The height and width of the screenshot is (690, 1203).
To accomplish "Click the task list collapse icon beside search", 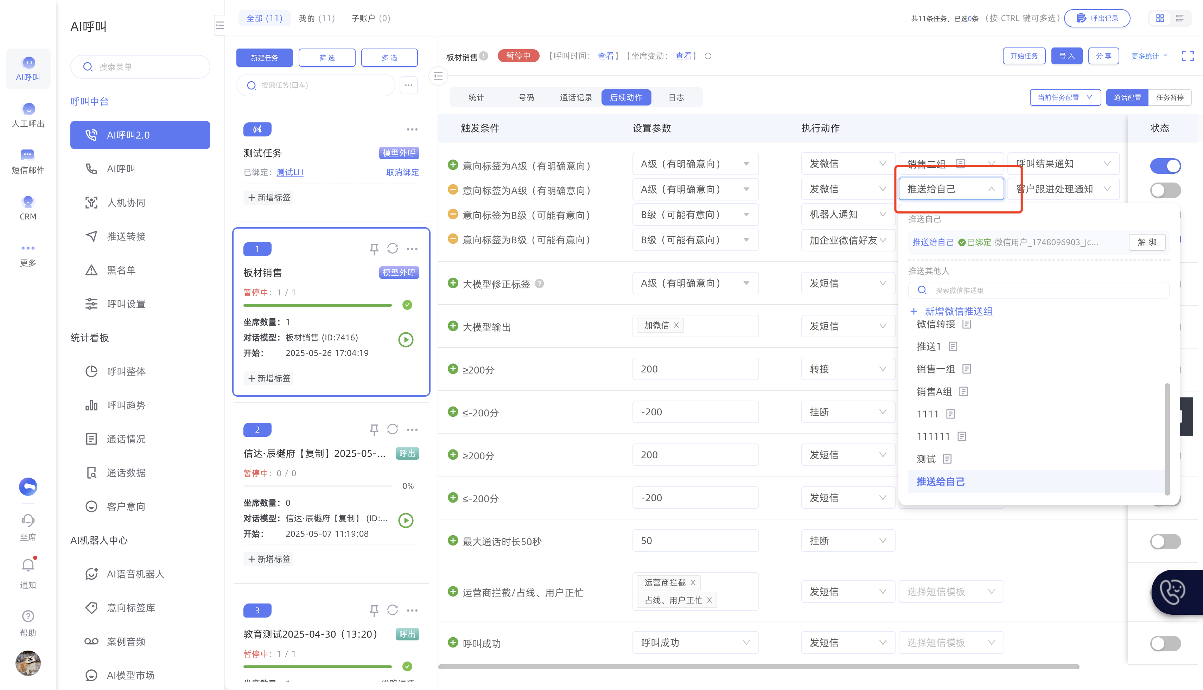I will (x=438, y=76).
